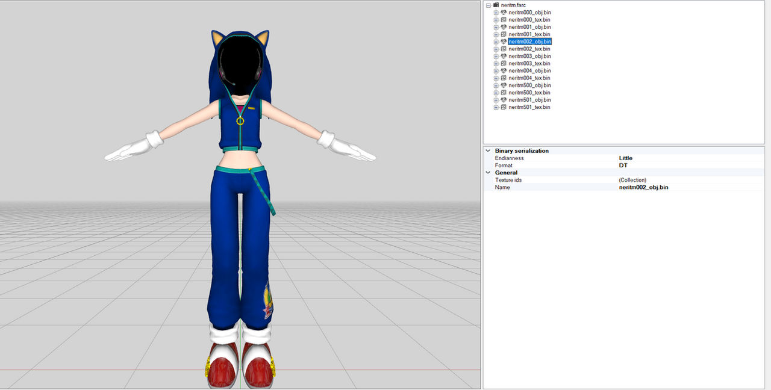Image resolution: width=771 pixels, height=390 pixels.
Task: Click the object icon of neritm500_obj.bin
Action: pyautogui.click(x=504, y=85)
